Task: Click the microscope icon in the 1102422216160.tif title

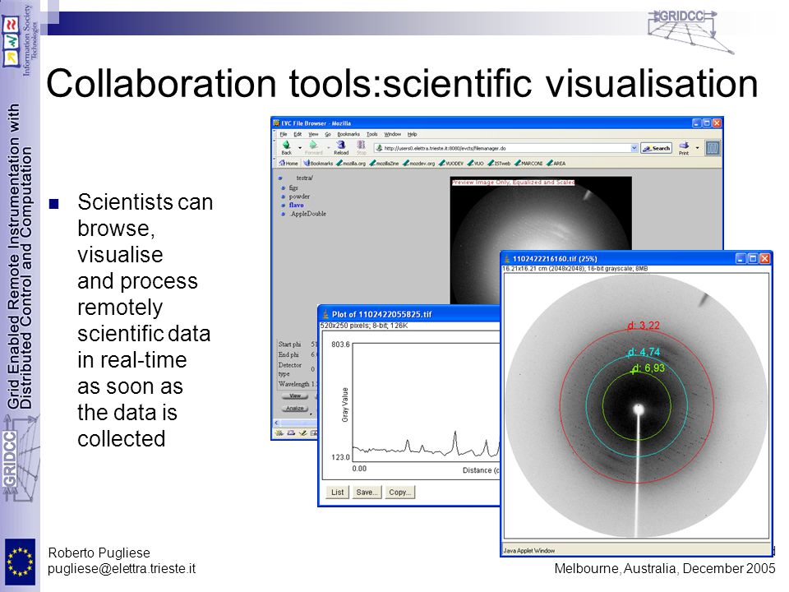Action: click(507, 259)
